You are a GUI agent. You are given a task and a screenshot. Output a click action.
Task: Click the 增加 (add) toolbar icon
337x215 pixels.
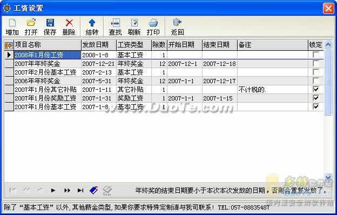(12, 23)
